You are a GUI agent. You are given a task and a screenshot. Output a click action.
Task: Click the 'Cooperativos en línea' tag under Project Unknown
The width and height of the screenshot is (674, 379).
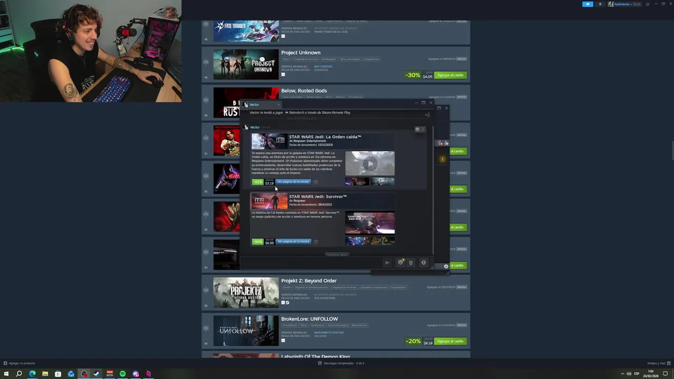[305, 59]
